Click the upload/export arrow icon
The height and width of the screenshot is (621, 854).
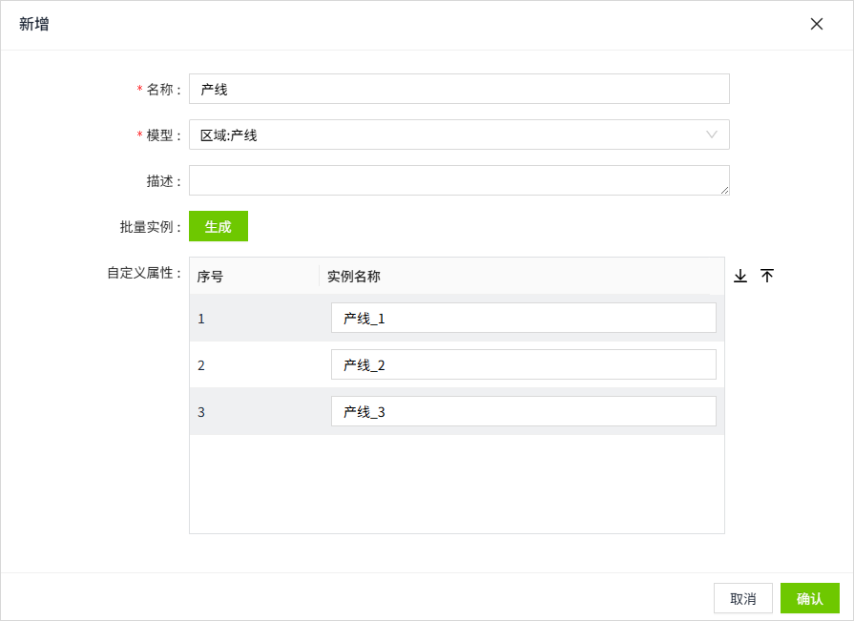[767, 276]
